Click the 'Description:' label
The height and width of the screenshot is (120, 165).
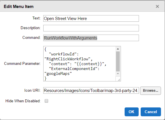[31, 28]
